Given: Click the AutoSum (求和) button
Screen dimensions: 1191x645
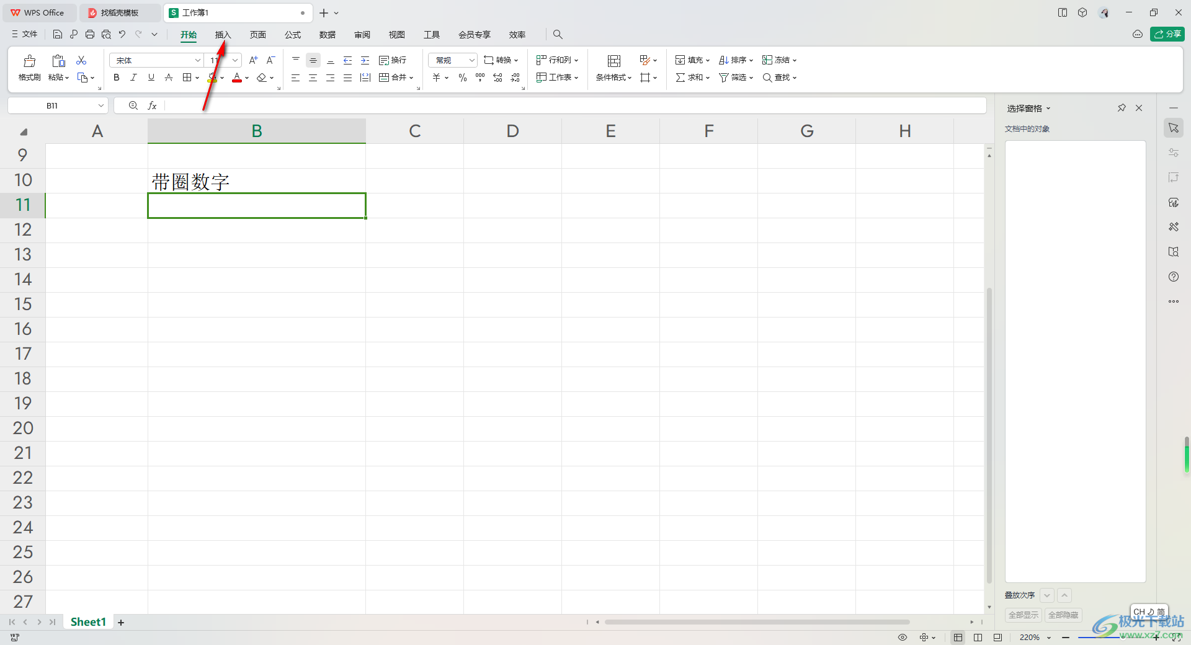Looking at the screenshot, I should pos(692,78).
